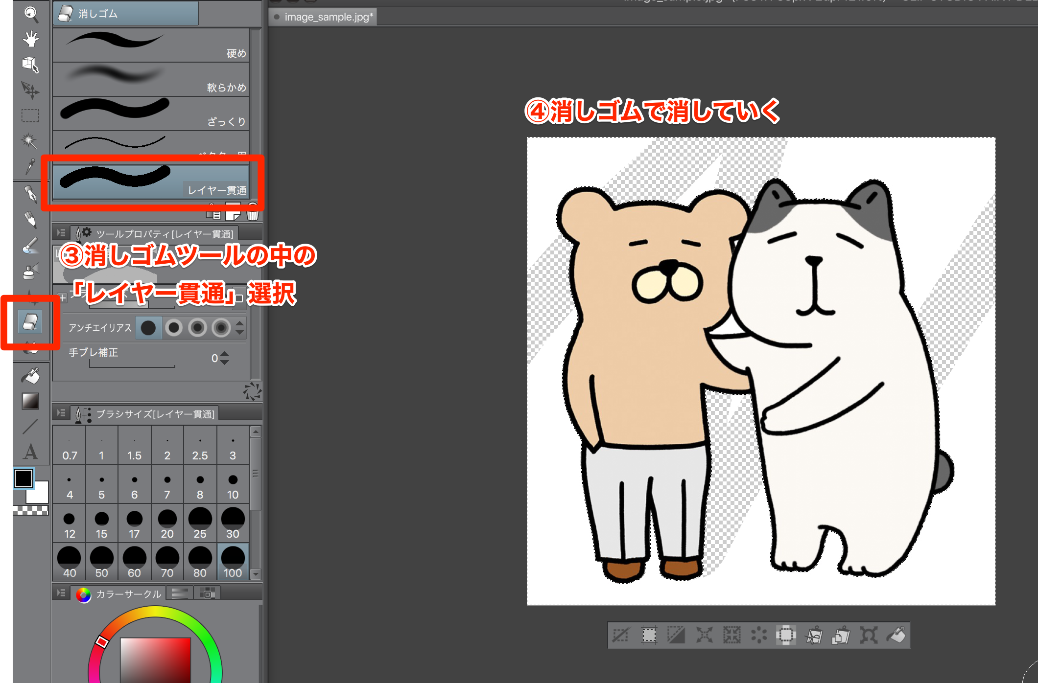The width and height of the screenshot is (1038, 683).
Task: Select the Gradient tool
Action: point(30,401)
